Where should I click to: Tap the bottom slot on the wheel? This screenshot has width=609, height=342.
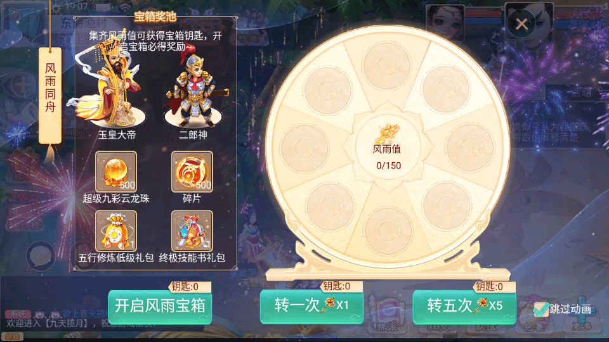(x=388, y=231)
